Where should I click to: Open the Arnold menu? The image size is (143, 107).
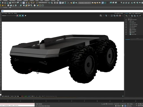click(37, 1)
